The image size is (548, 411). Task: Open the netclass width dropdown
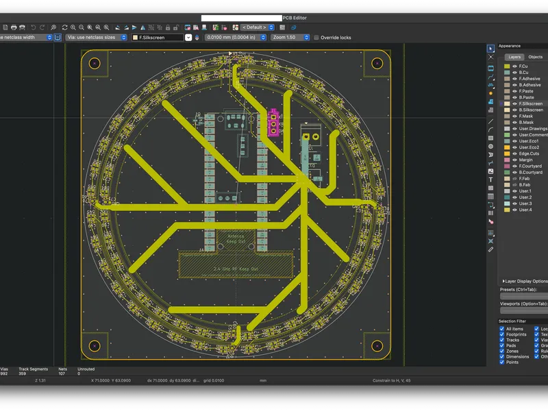pyautogui.click(x=25, y=37)
